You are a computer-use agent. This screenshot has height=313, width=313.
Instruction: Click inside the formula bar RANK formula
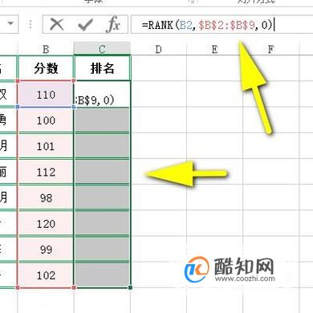click(207, 25)
